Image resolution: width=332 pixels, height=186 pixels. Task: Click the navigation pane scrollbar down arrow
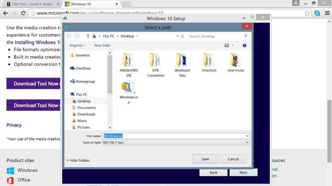pos(109,128)
